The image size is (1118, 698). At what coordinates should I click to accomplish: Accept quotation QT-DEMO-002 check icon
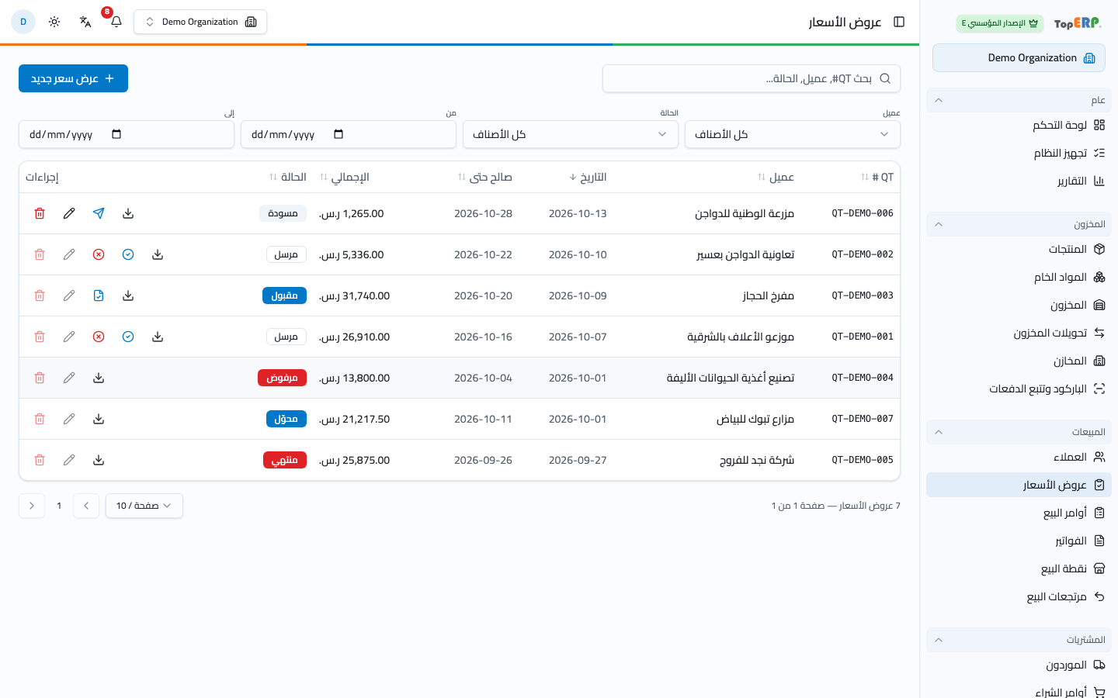click(128, 254)
